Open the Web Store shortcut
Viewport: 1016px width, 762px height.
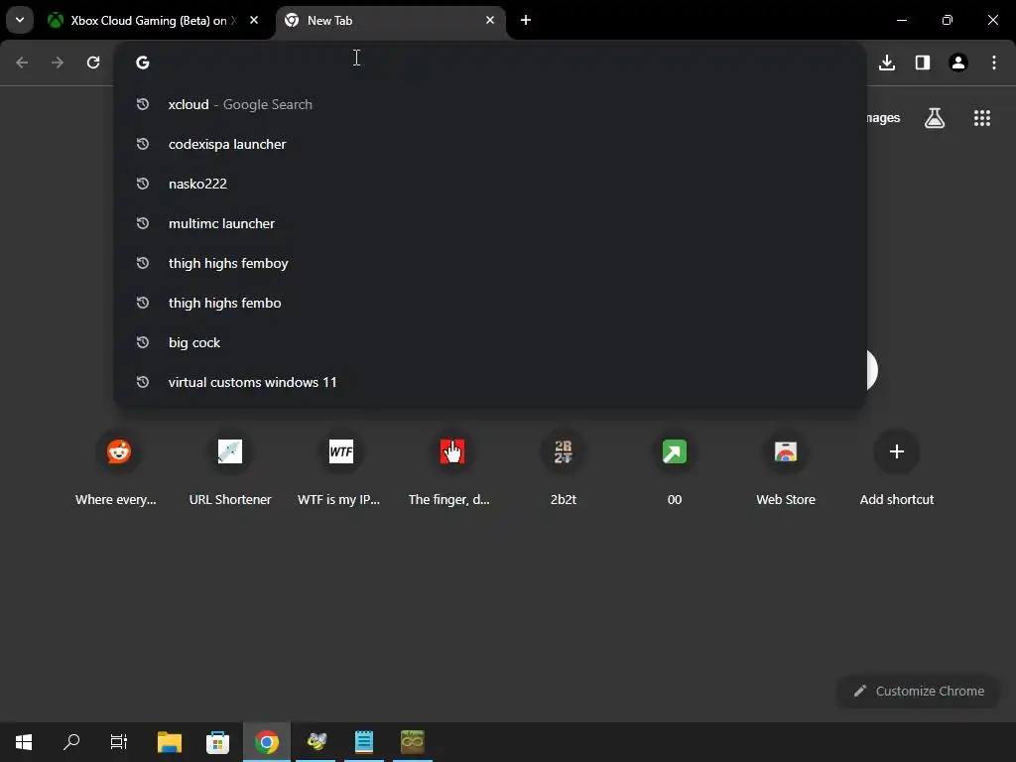click(x=786, y=468)
